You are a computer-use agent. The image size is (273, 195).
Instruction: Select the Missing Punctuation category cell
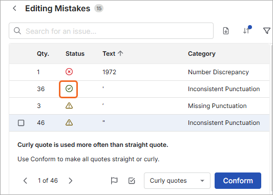[x=217, y=105]
